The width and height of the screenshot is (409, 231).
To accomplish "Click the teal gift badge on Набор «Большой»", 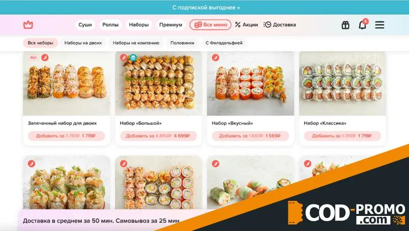I will click(133, 57).
